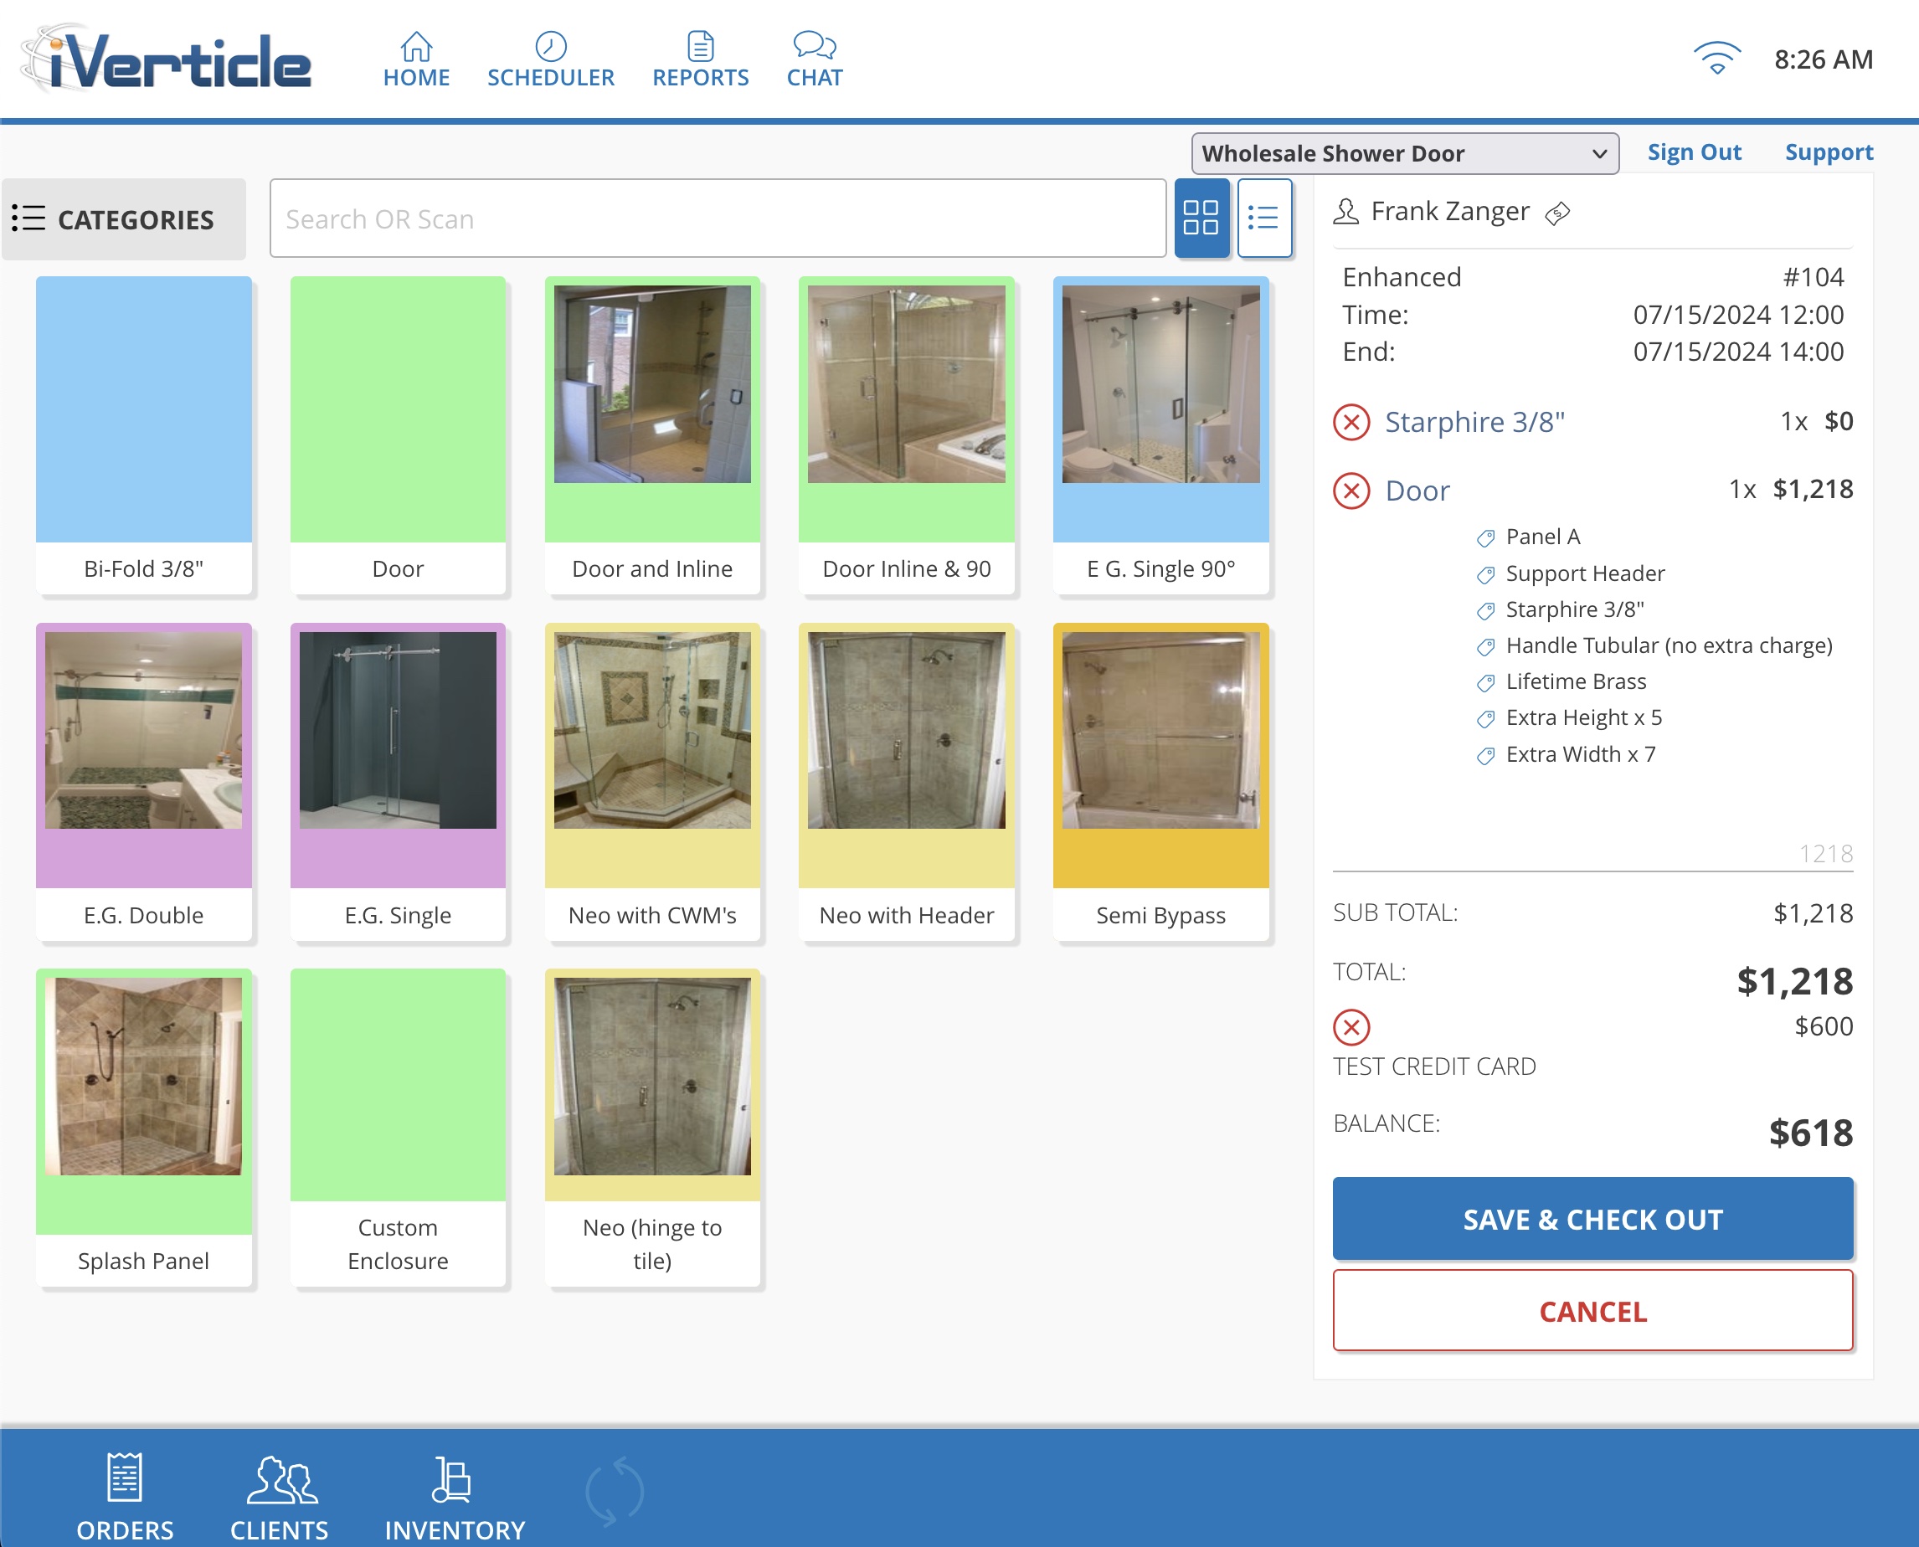Expand the Wholesale Shower Door dropdown
The height and width of the screenshot is (1547, 1919).
1405,153
